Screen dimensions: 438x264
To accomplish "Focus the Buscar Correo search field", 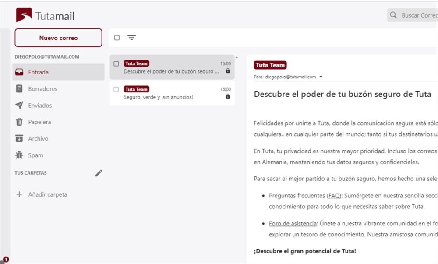I will coord(413,15).
